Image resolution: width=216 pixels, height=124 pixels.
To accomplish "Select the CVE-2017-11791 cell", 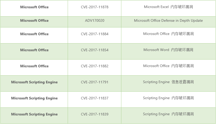I will click(x=94, y=82).
